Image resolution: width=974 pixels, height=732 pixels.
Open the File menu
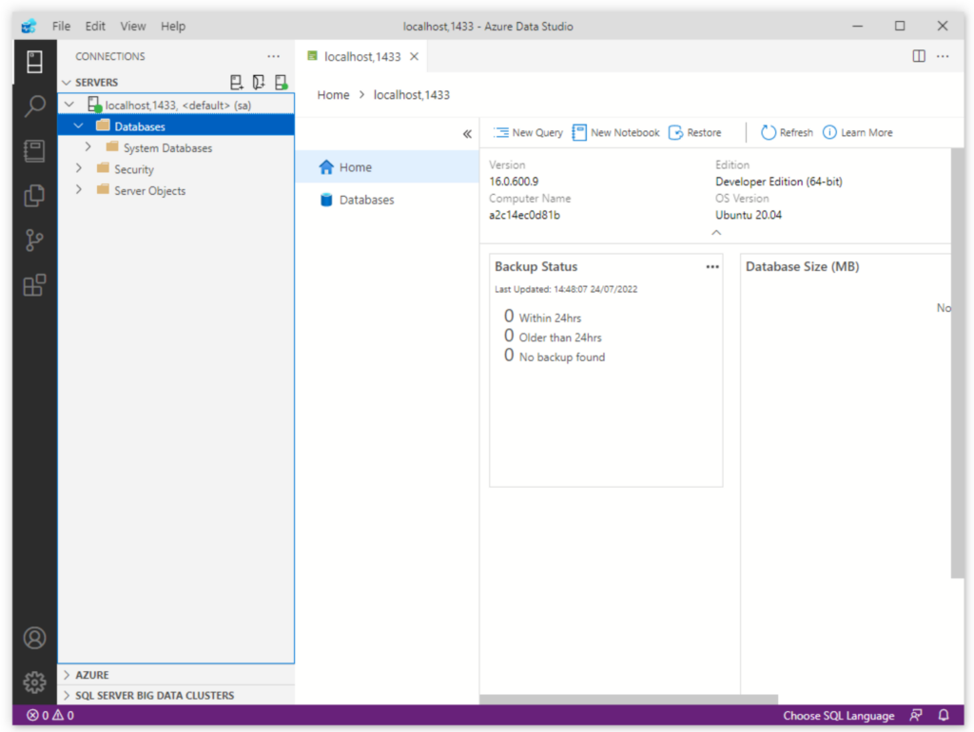click(61, 26)
